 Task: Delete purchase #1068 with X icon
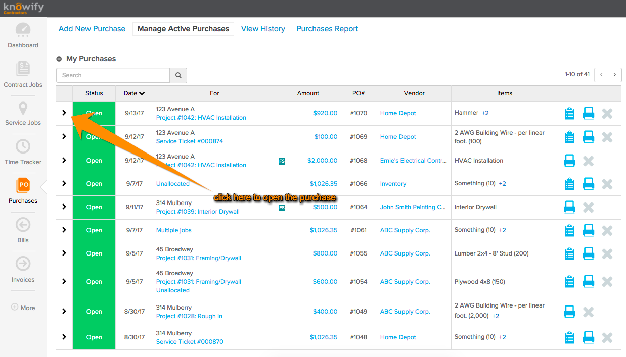[x=588, y=161]
